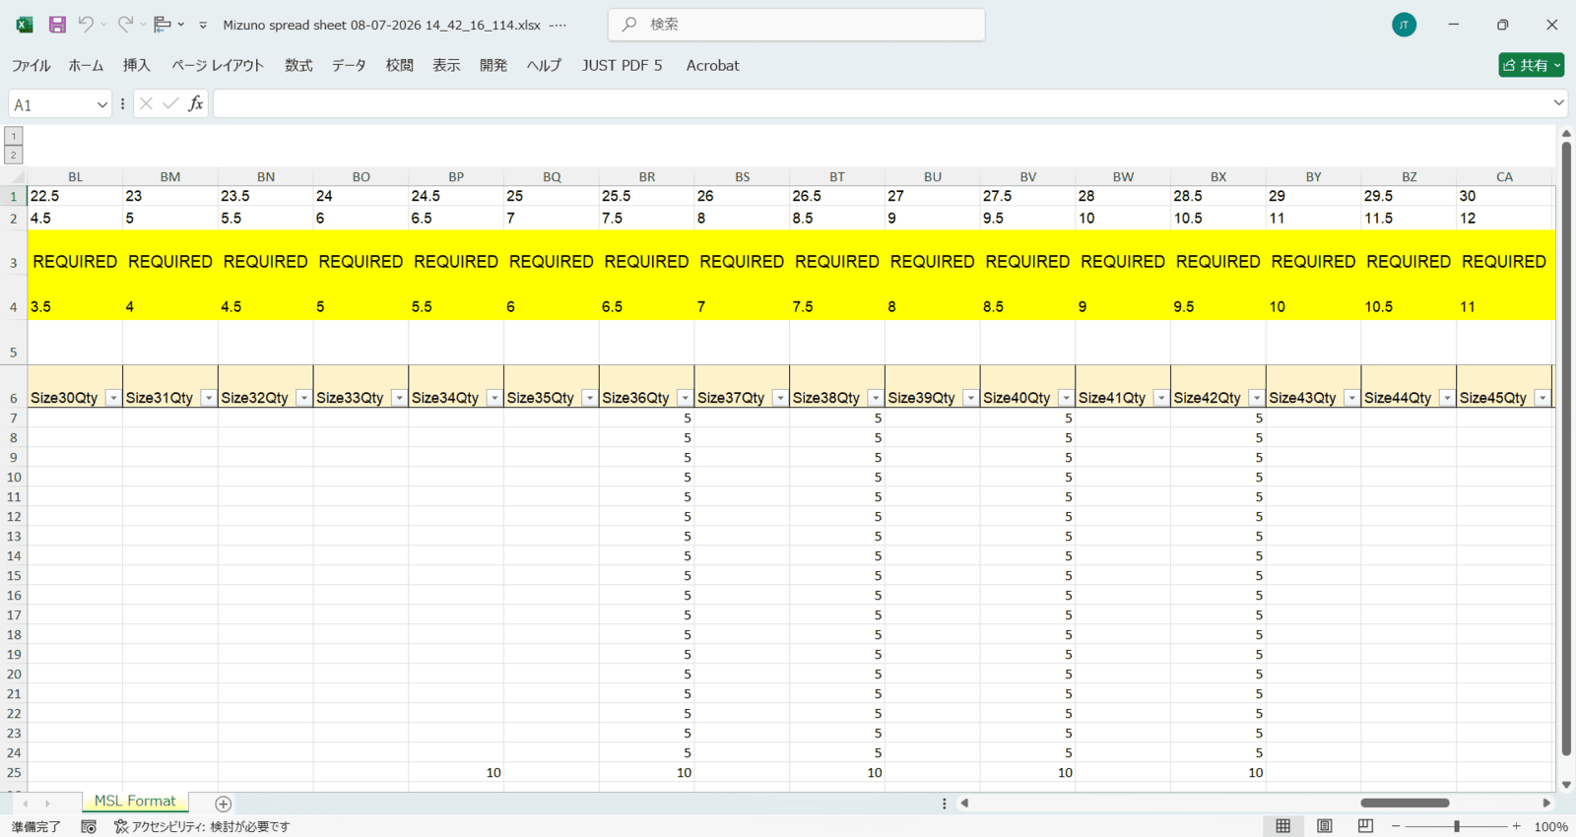Viewport: 1576px width, 837px height.
Task: Open the 校閲 ribbon tab
Action: pyautogui.click(x=399, y=65)
